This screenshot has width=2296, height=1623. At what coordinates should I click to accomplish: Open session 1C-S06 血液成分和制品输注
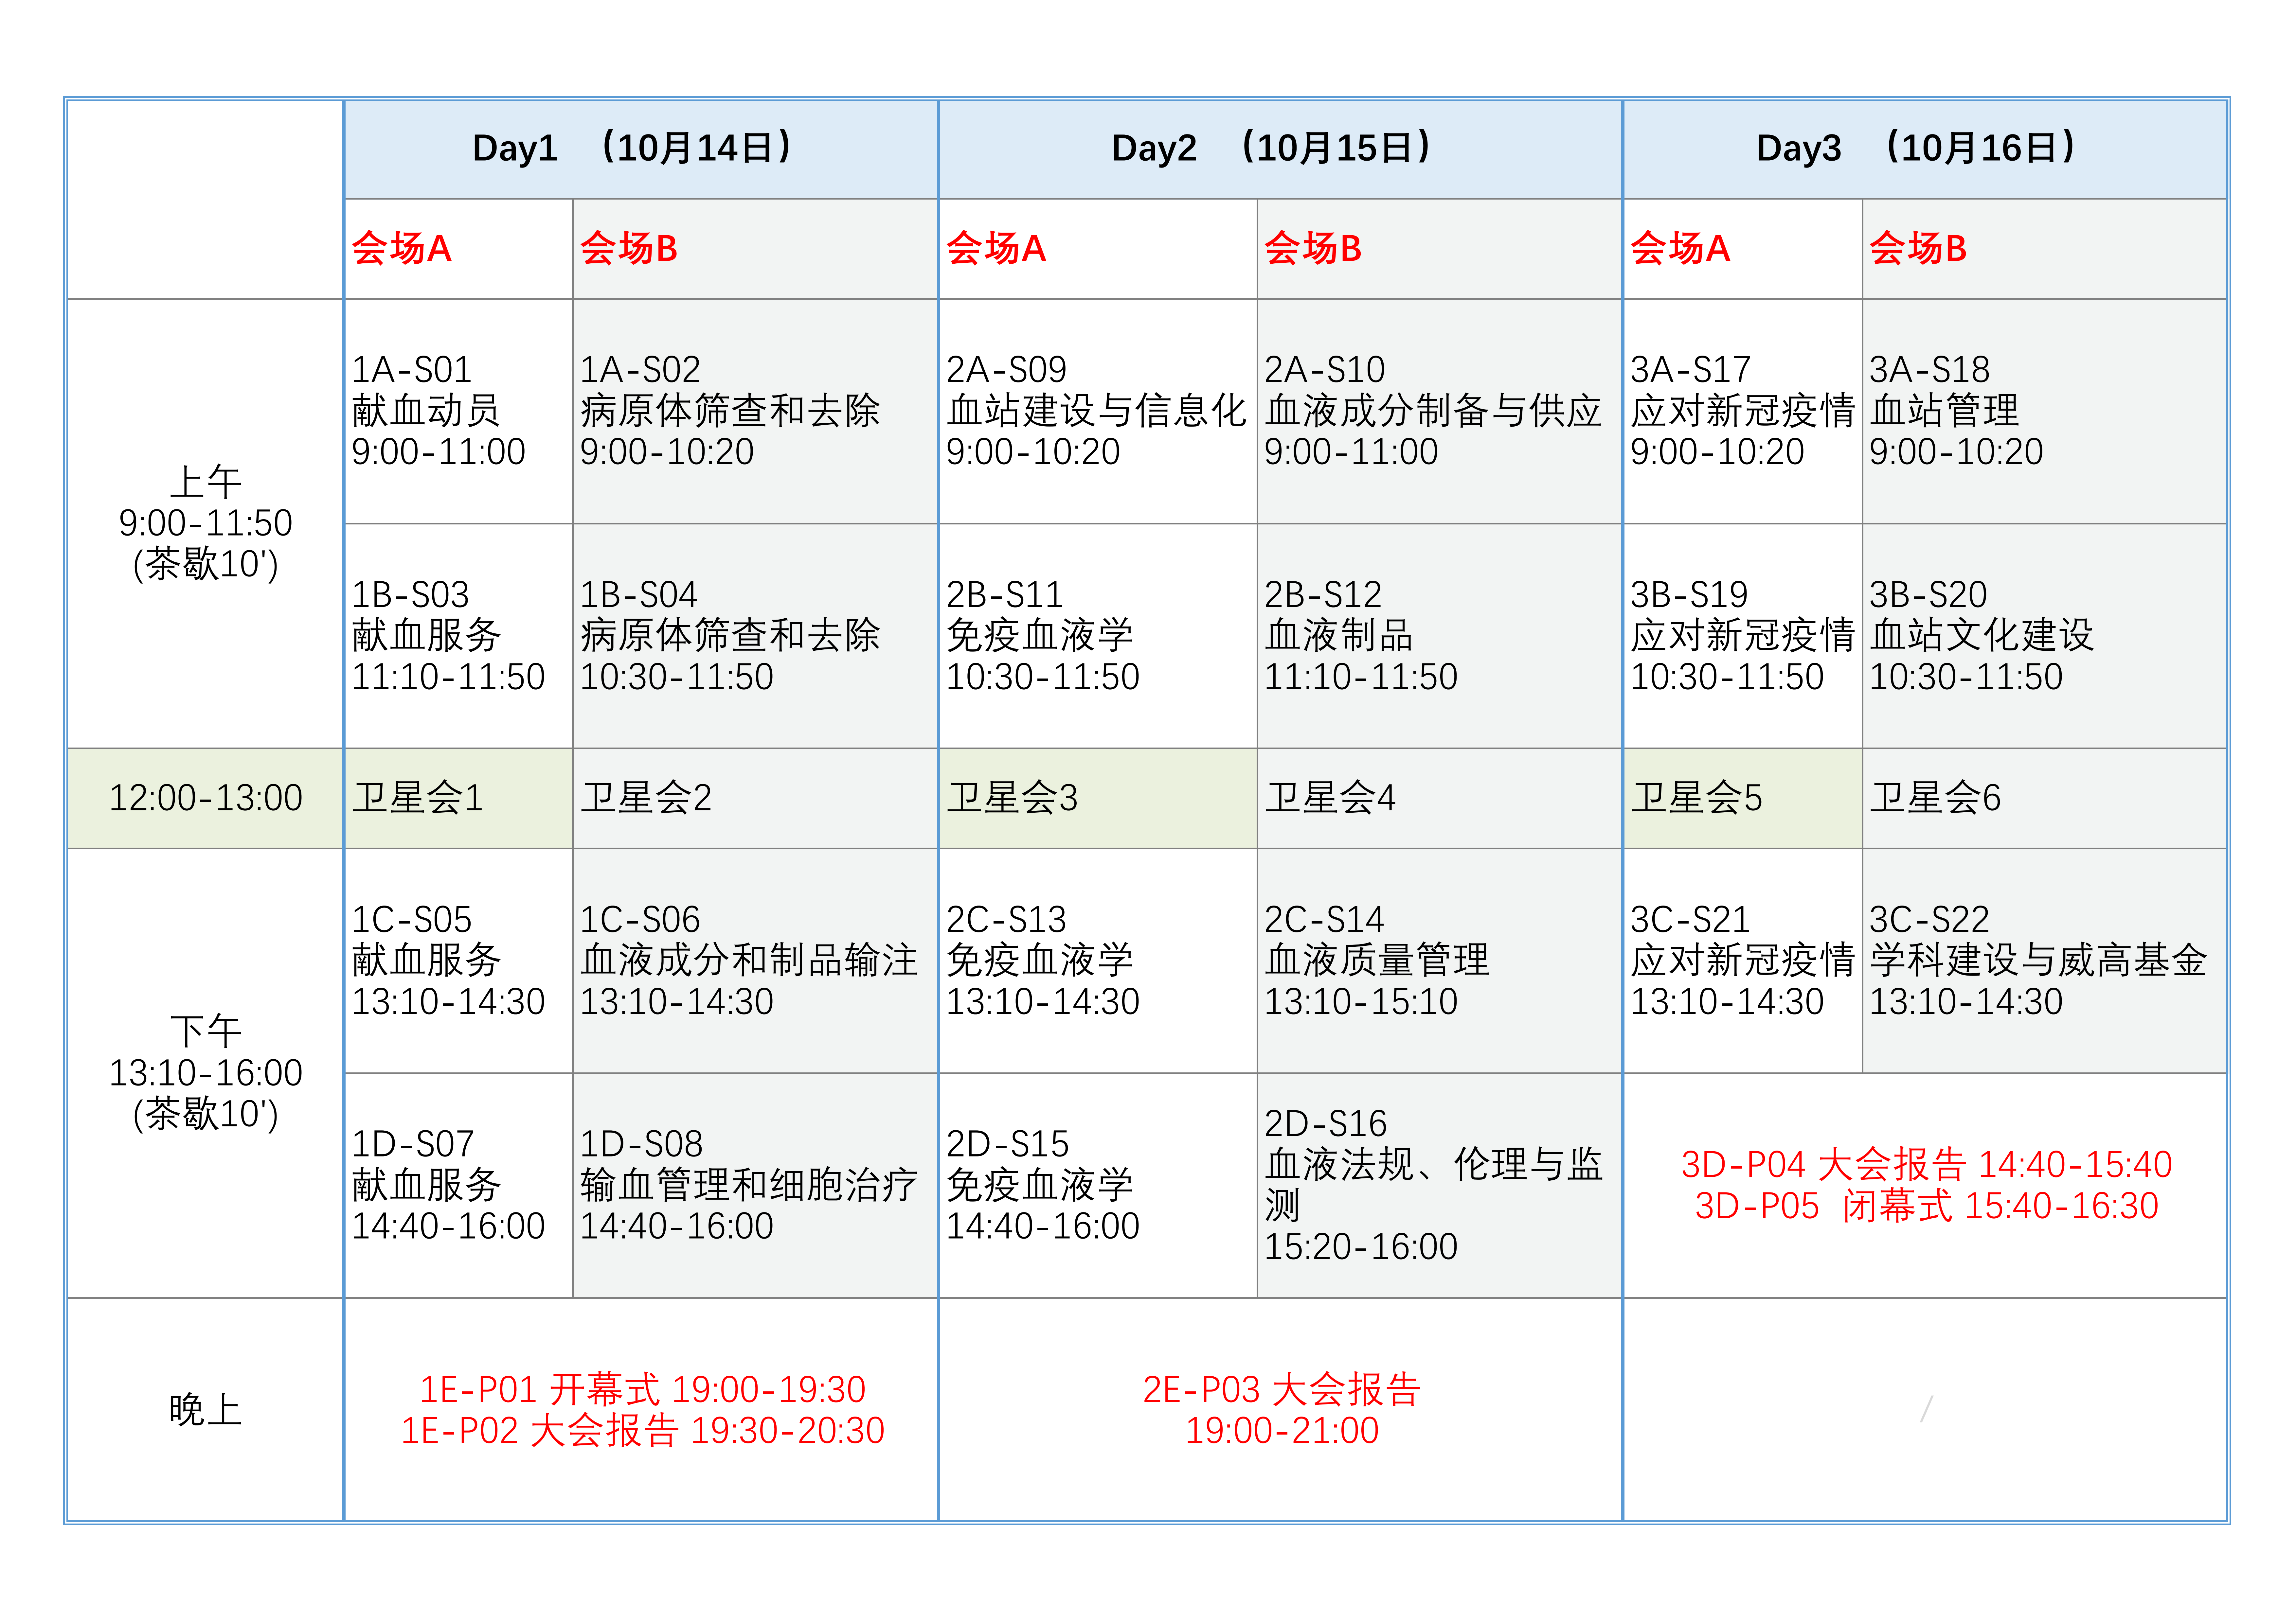[755, 961]
